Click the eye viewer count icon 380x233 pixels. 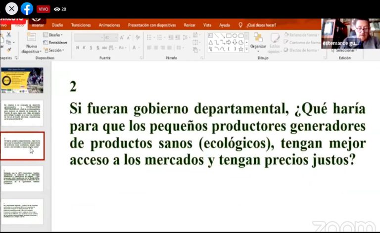click(x=57, y=9)
